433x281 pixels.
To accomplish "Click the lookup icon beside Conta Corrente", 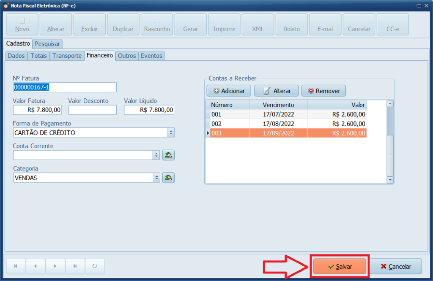I will click(168, 155).
